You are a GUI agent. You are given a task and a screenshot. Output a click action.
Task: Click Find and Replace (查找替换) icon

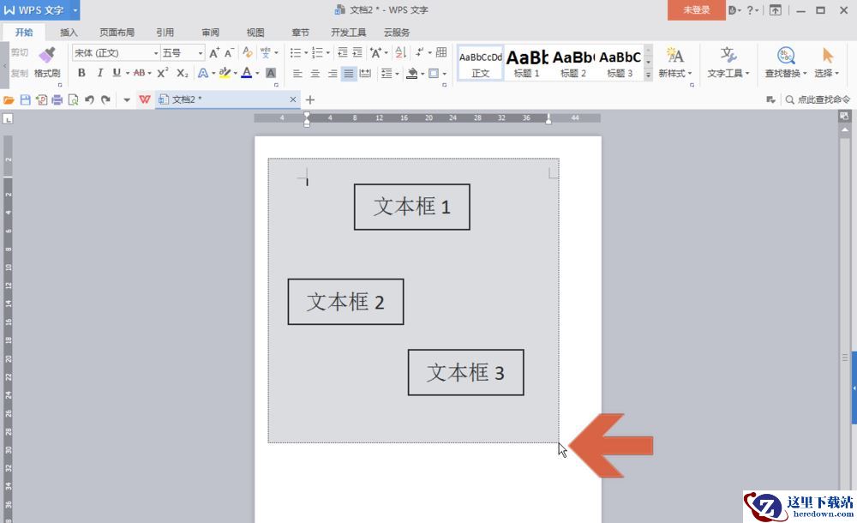point(785,55)
